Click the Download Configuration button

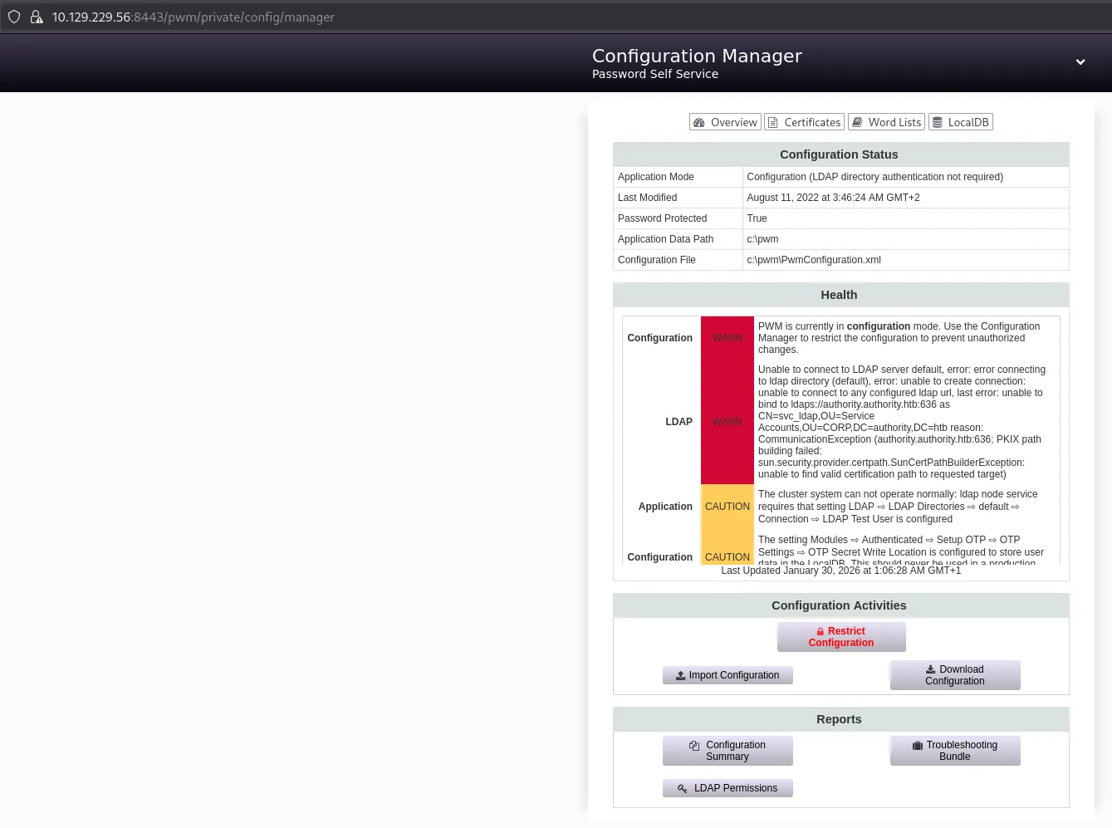[x=954, y=675]
